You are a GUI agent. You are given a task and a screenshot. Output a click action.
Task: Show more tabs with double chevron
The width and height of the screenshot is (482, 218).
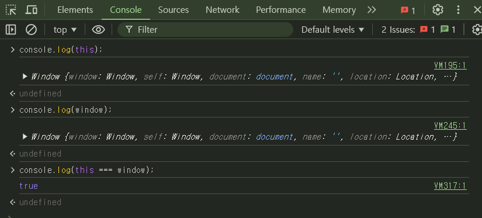click(x=372, y=10)
